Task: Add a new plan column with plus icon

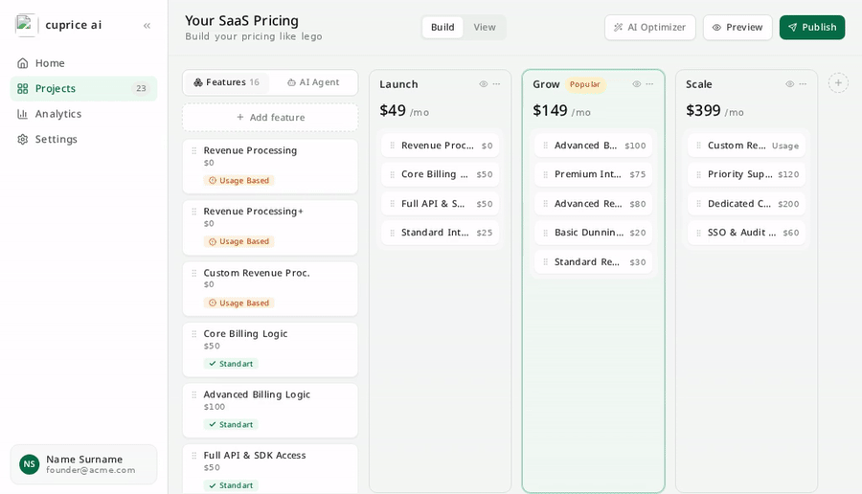Action: pos(838,83)
